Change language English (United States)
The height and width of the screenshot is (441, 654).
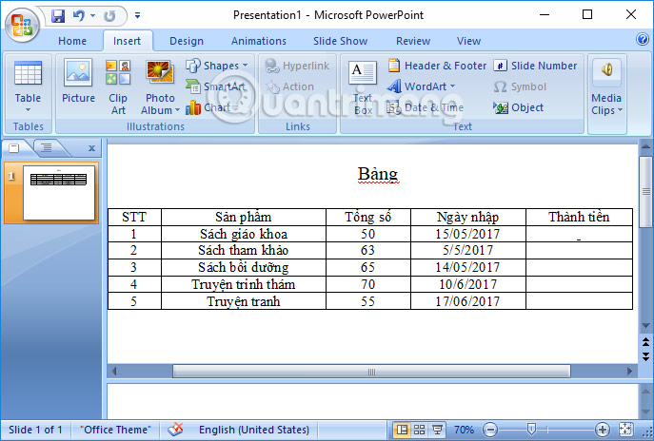pyautogui.click(x=253, y=430)
